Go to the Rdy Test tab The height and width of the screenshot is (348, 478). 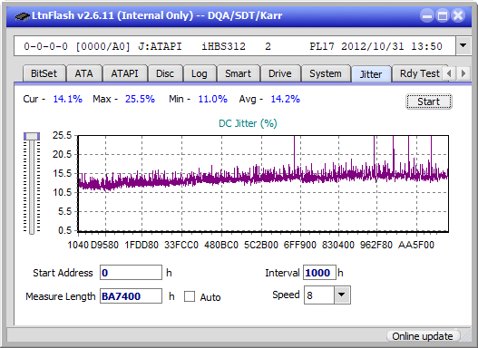[x=419, y=73]
